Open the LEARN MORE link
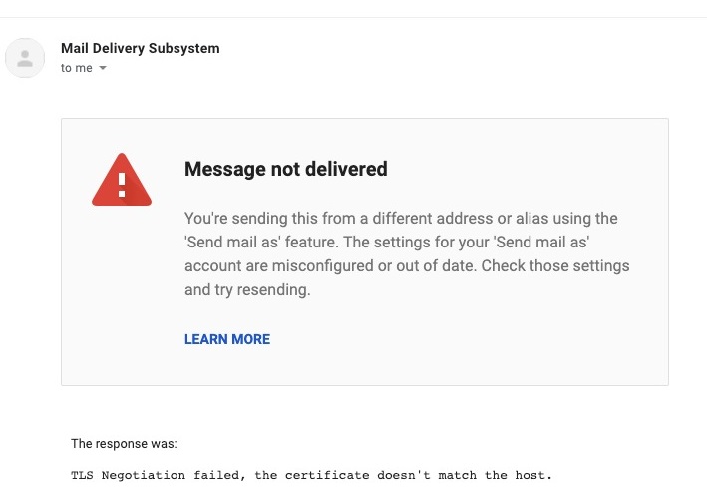Viewport: 707px width, 492px height. [227, 339]
